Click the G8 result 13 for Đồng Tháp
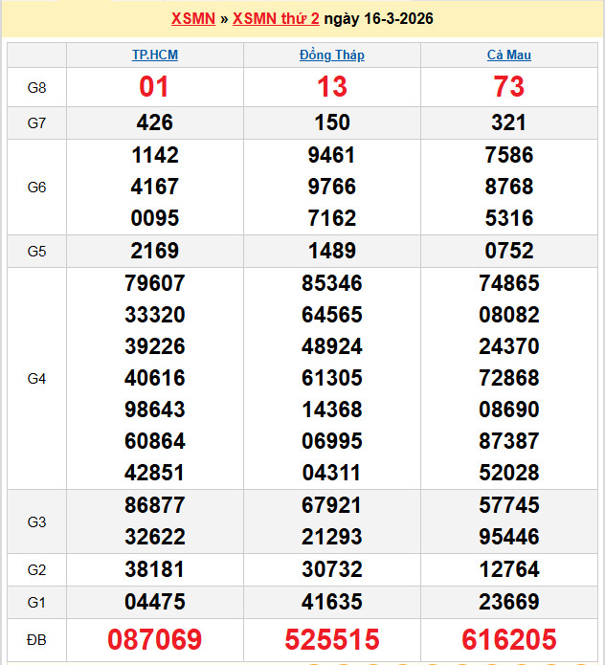The image size is (605, 665). (x=331, y=87)
